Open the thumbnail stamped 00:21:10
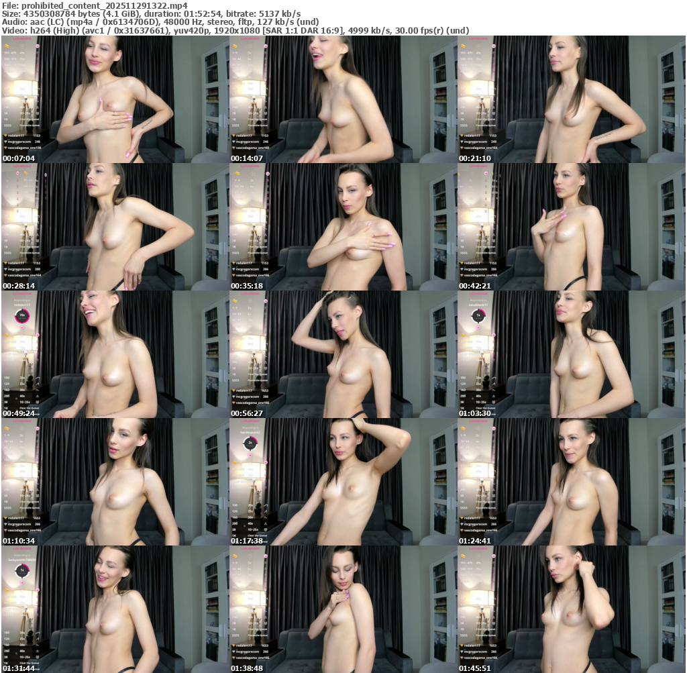The image size is (687, 673). point(572,99)
